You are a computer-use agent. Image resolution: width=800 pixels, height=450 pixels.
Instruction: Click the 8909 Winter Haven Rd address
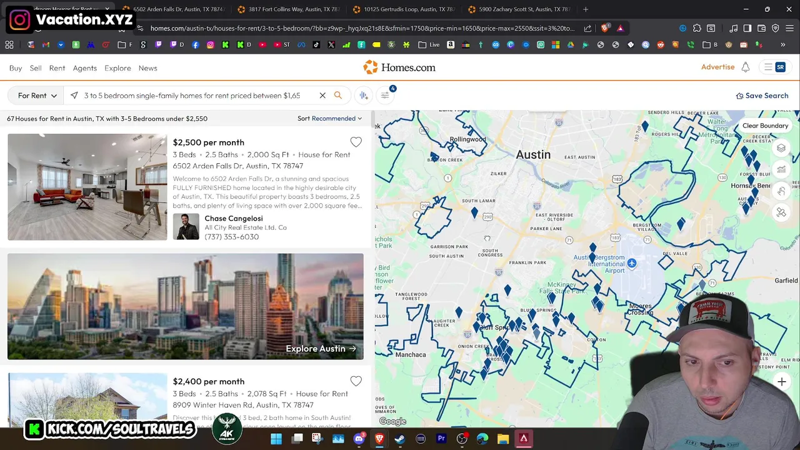click(x=243, y=405)
